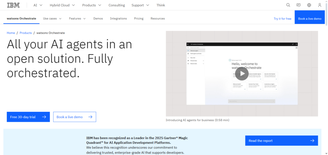
Task: Click the IBM logo
Action: coord(13,5)
